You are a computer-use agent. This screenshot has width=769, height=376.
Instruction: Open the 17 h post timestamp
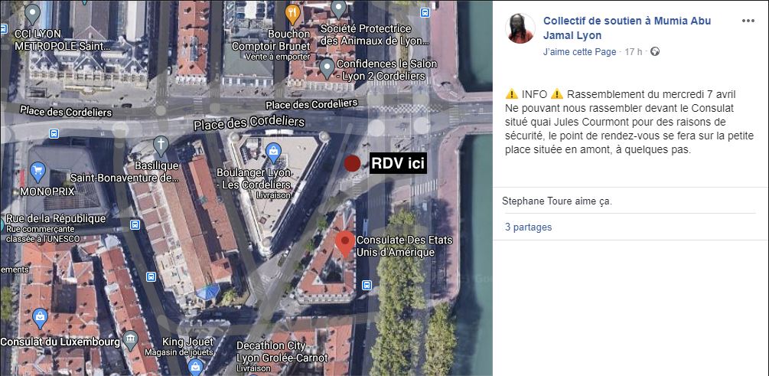pyautogui.click(x=633, y=51)
